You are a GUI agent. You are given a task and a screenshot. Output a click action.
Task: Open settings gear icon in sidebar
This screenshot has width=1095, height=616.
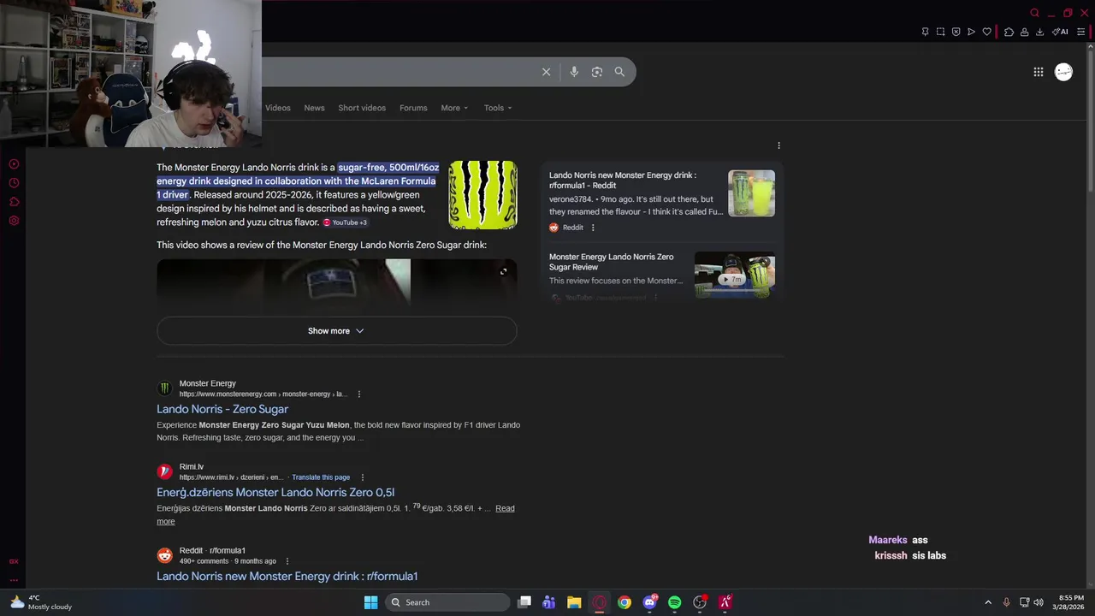point(14,221)
